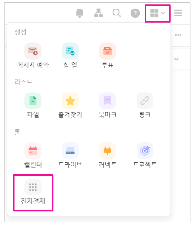
Task: Expand the chevron below more options
Action: pyautogui.click(x=176, y=59)
